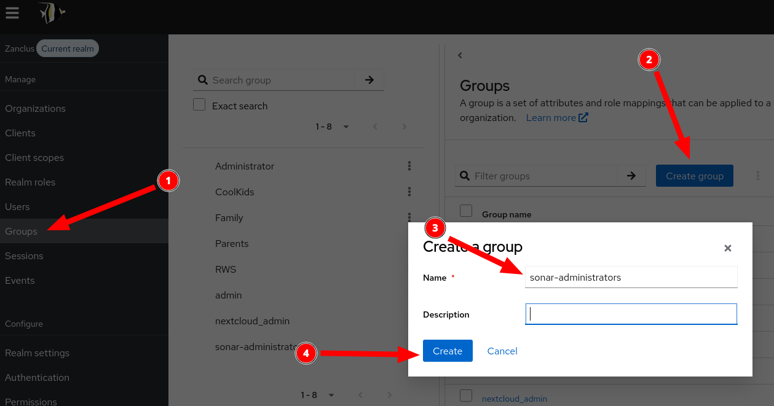Select all groups via Group name checkbox

466,210
